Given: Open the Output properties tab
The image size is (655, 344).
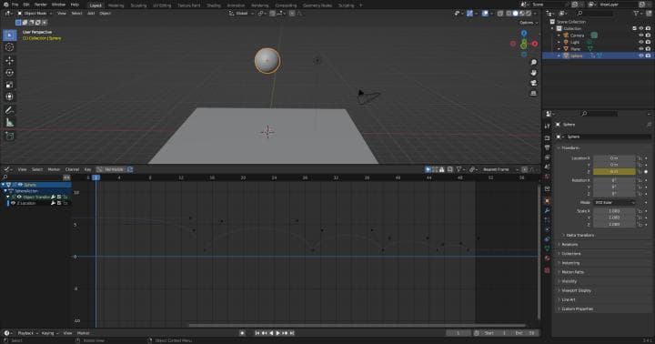Looking at the screenshot, I should 548,147.
